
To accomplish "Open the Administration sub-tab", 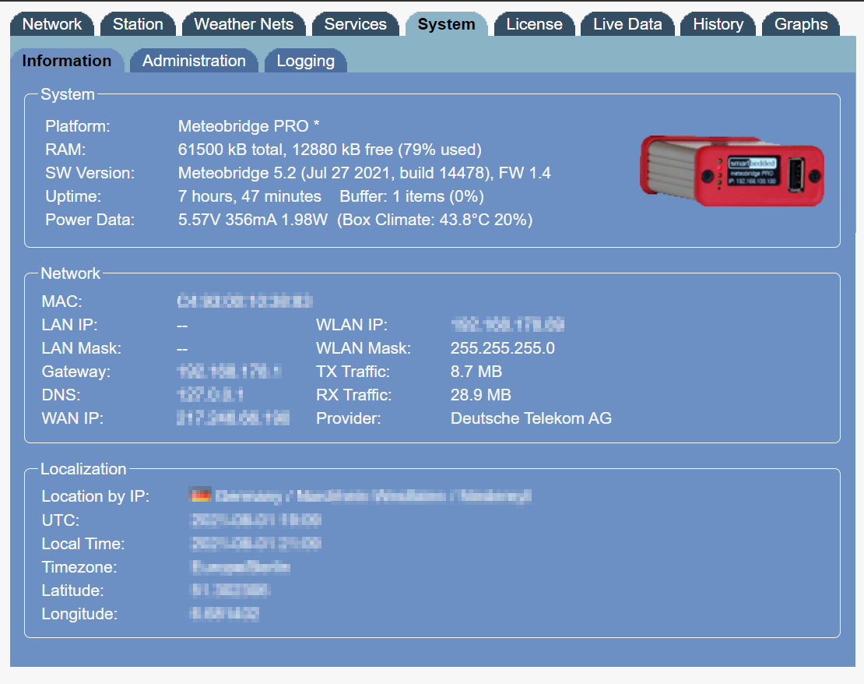I will click(x=194, y=61).
